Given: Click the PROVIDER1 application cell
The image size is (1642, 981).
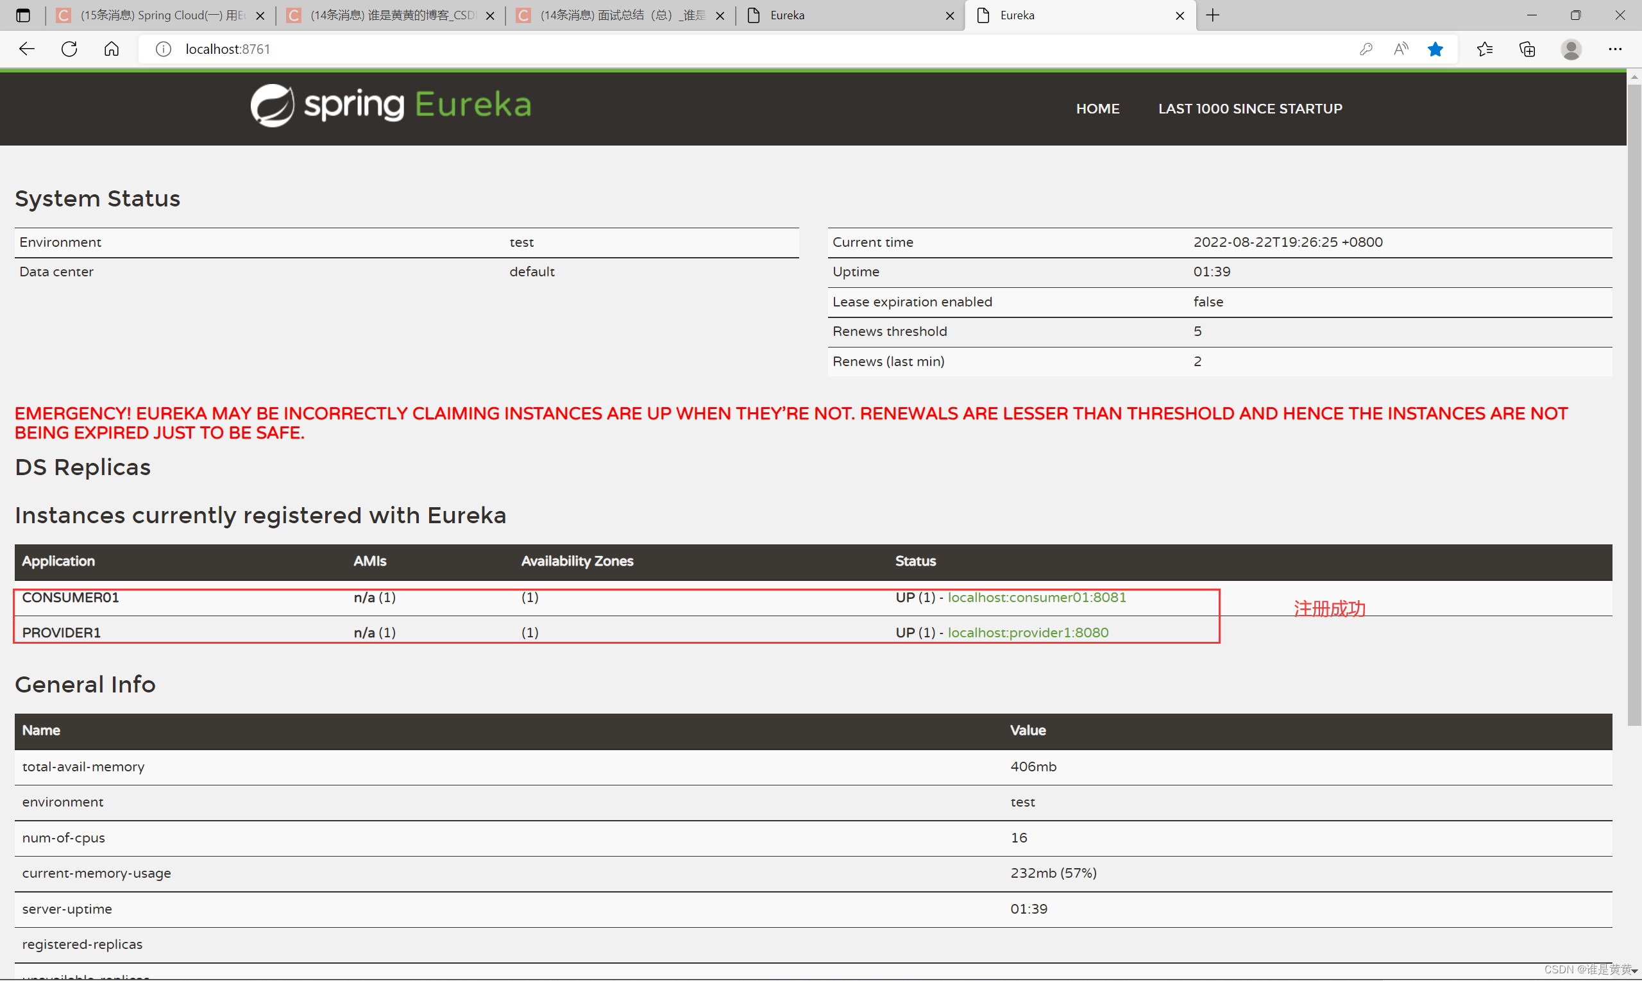Looking at the screenshot, I should click(x=62, y=632).
